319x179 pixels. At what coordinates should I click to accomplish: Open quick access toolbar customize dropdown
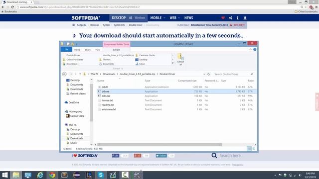[76, 44]
